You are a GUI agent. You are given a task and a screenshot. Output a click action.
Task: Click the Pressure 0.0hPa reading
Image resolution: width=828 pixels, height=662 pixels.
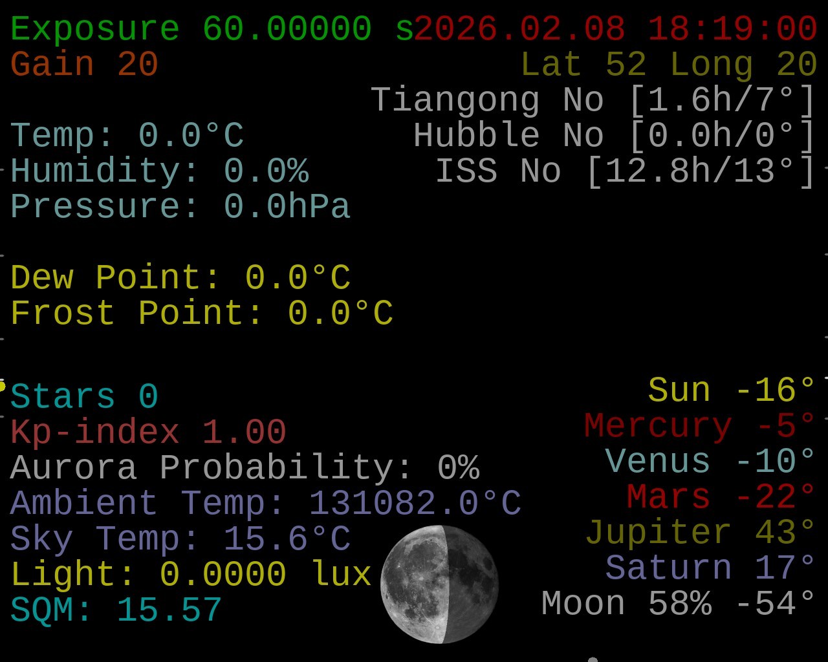coord(180,207)
